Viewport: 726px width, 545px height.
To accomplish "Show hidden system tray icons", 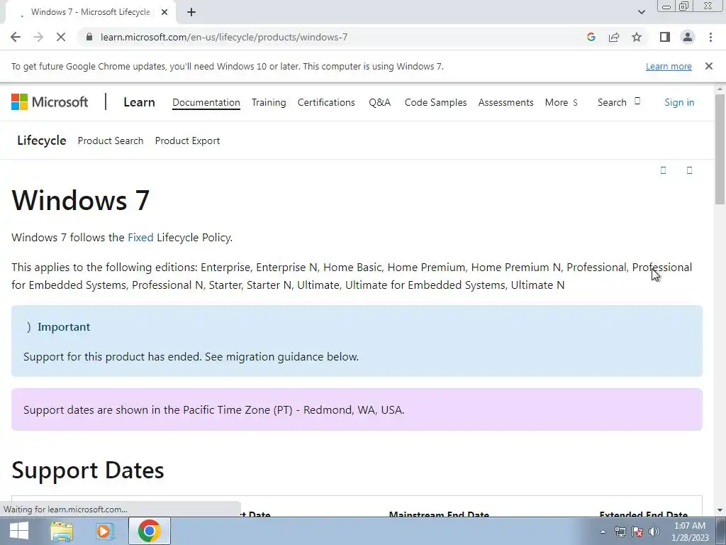I will [x=603, y=532].
